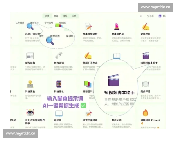Open the 起名大师 card title
The image size is (176, 141).
point(116,120)
